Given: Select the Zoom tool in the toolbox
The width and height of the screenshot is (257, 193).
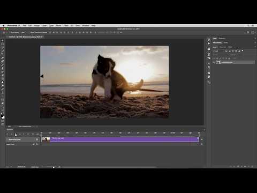Looking at the screenshot, I should (x=3, y=107).
